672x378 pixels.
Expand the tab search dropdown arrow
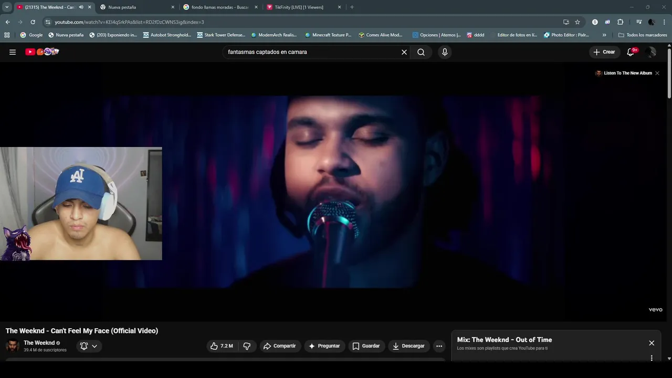(7, 7)
